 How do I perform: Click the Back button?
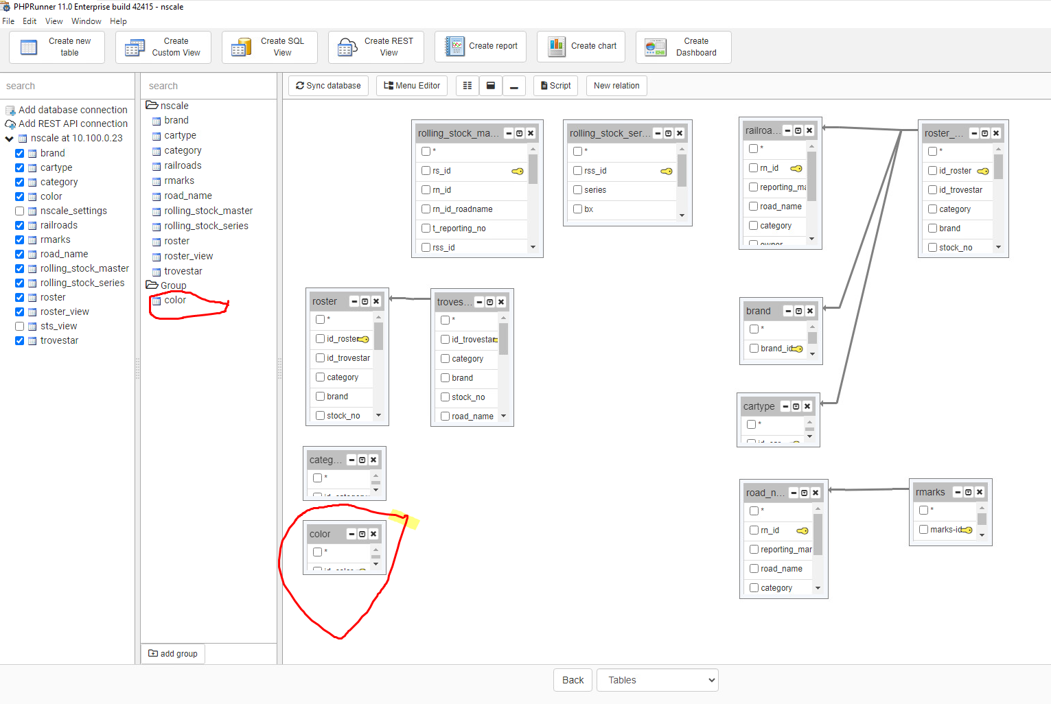pyautogui.click(x=573, y=680)
